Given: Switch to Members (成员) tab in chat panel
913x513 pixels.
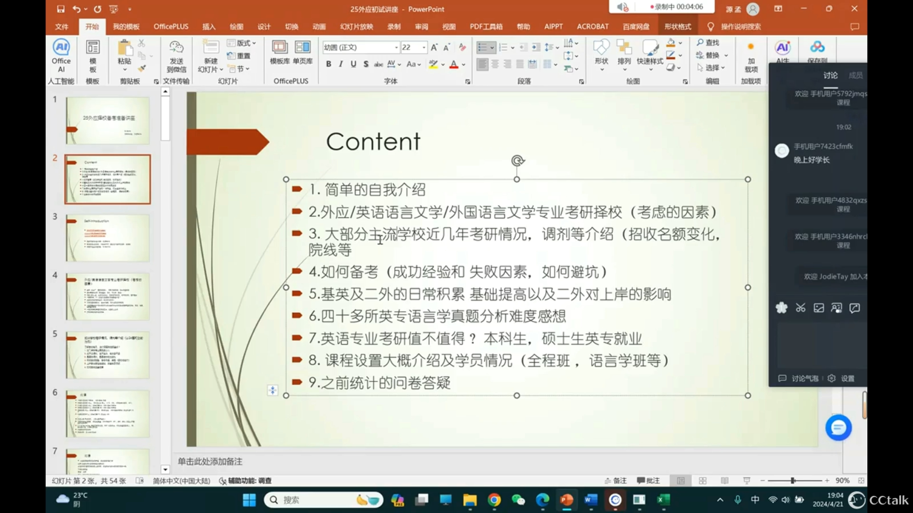Looking at the screenshot, I should (x=855, y=75).
